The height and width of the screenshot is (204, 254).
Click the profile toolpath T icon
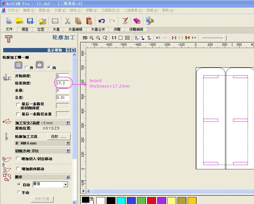pos(9,39)
